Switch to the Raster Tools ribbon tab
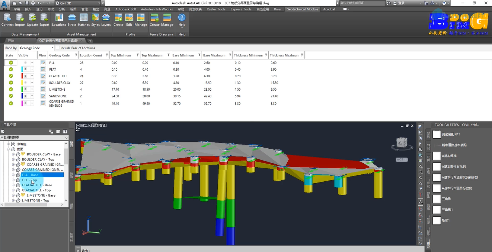 (216, 9)
